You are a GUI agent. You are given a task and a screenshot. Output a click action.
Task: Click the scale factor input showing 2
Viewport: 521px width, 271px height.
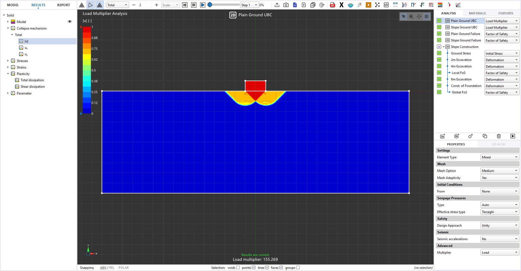pos(145,5)
